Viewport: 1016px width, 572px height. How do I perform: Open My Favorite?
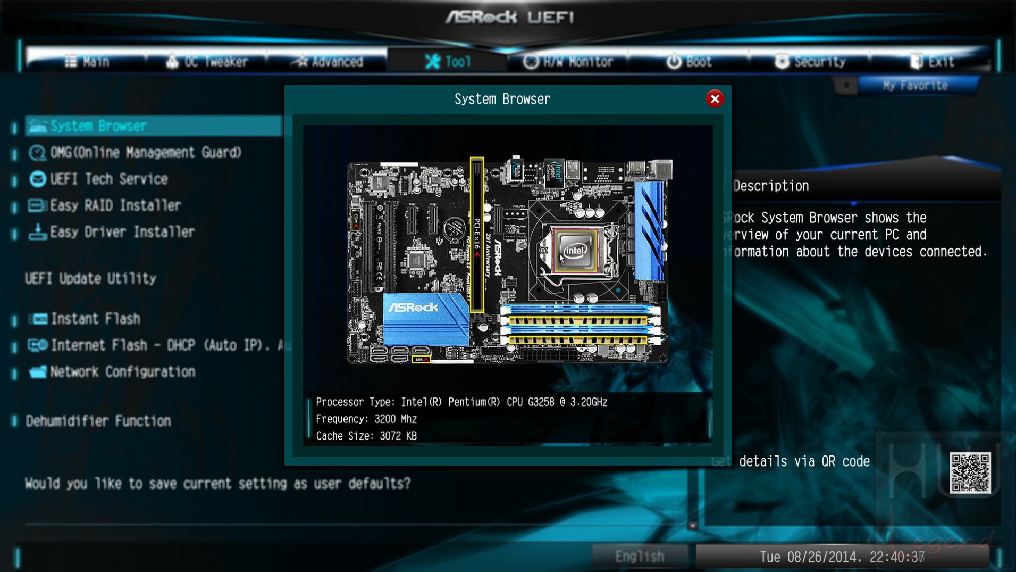tap(916, 86)
